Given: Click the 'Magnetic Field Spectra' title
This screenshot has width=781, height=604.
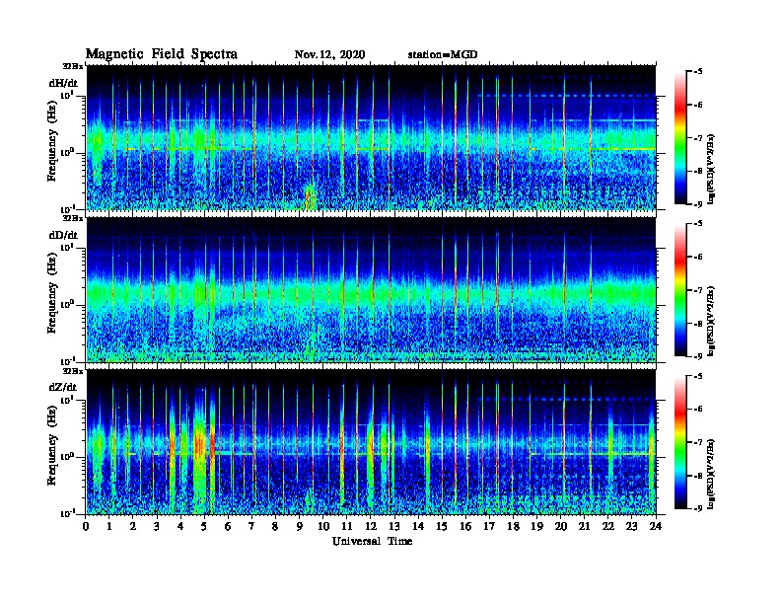Looking at the screenshot, I should coord(161,54).
